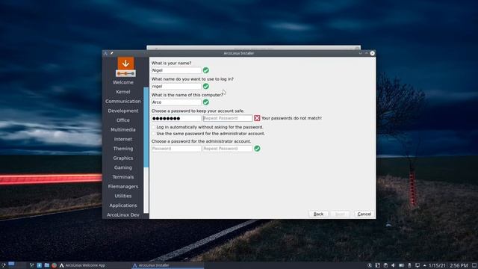Select the Applications step in sidebar

click(x=122, y=205)
